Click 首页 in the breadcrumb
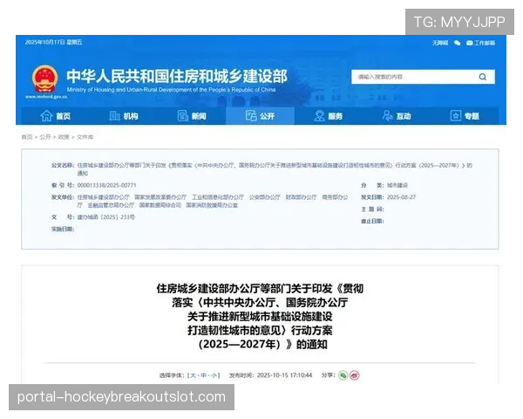The image size is (523, 419). pyautogui.click(x=27, y=137)
